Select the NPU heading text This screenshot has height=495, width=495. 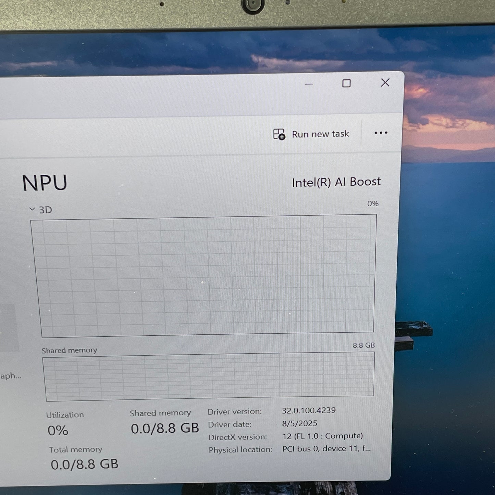coord(45,183)
